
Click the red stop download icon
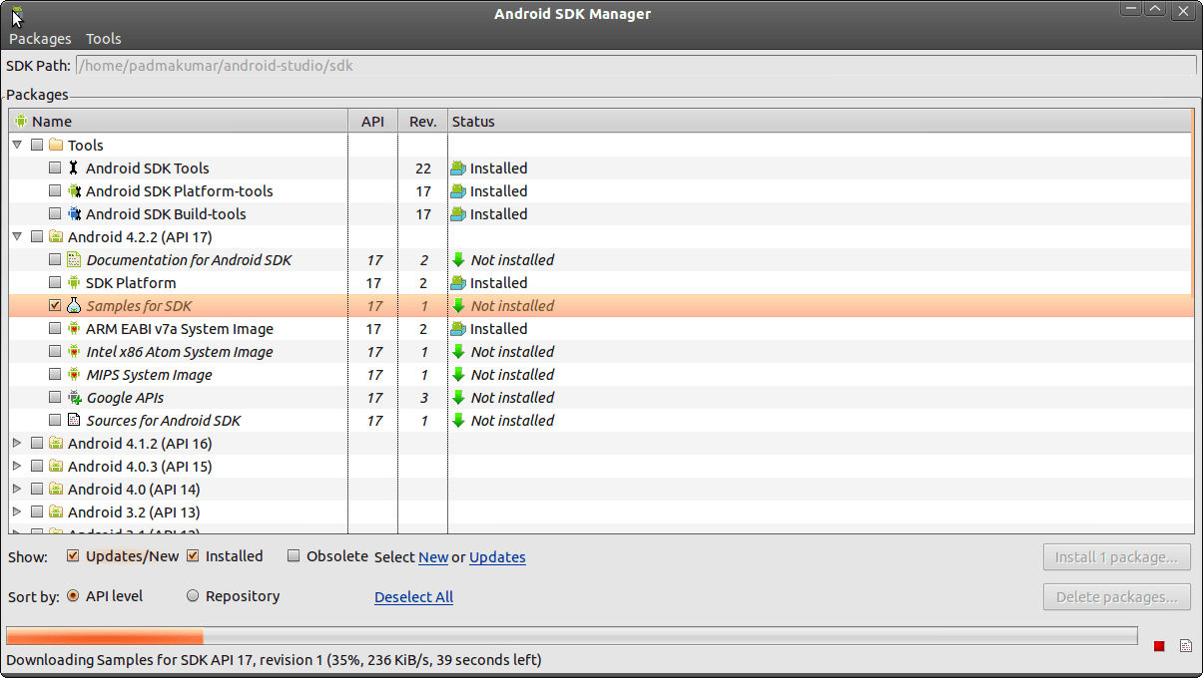pos(1159,646)
